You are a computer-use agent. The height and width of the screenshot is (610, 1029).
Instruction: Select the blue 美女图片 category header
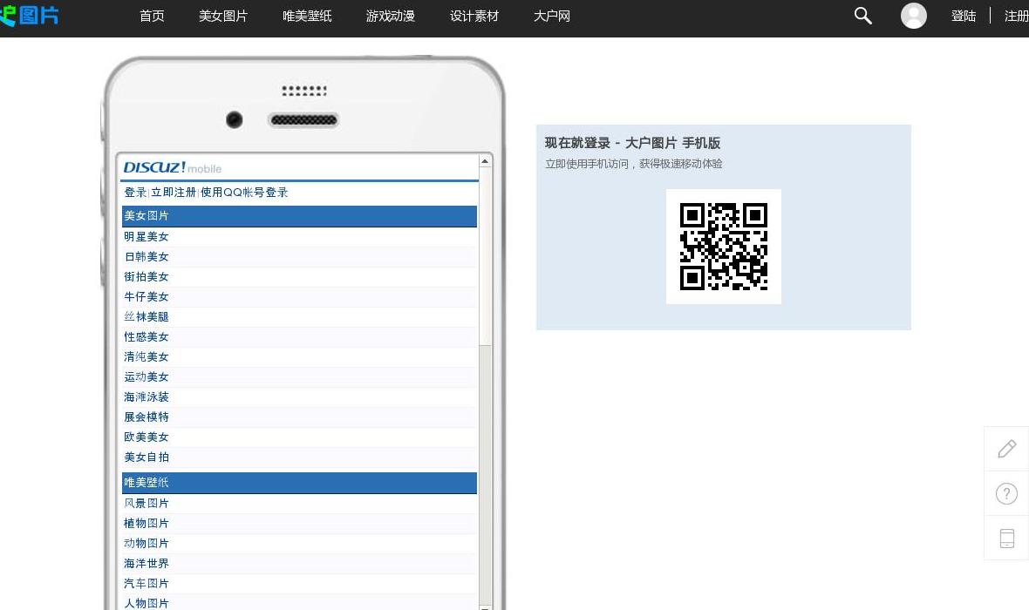point(299,216)
